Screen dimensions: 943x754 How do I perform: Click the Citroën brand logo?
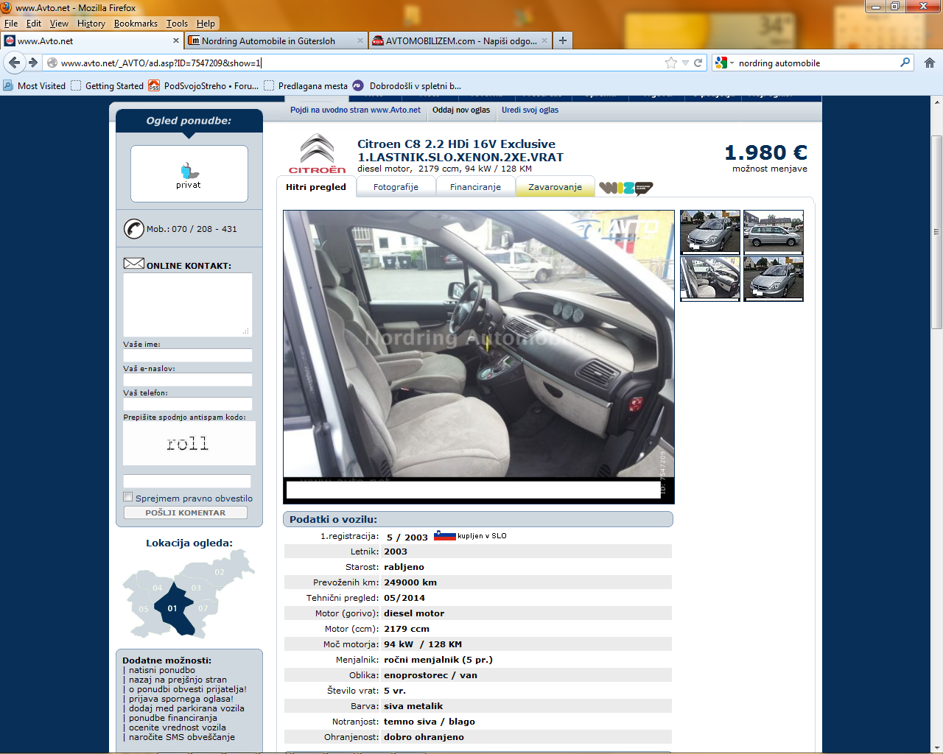(x=318, y=153)
